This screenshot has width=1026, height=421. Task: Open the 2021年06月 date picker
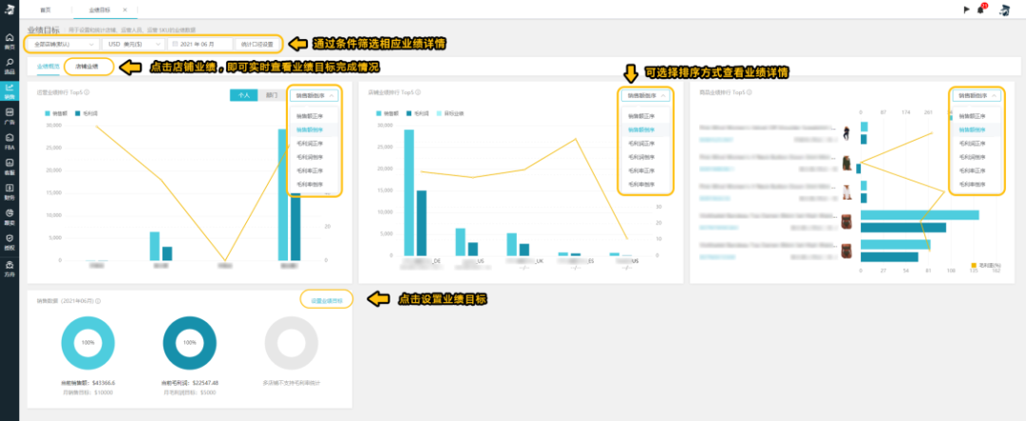coord(200,44)
